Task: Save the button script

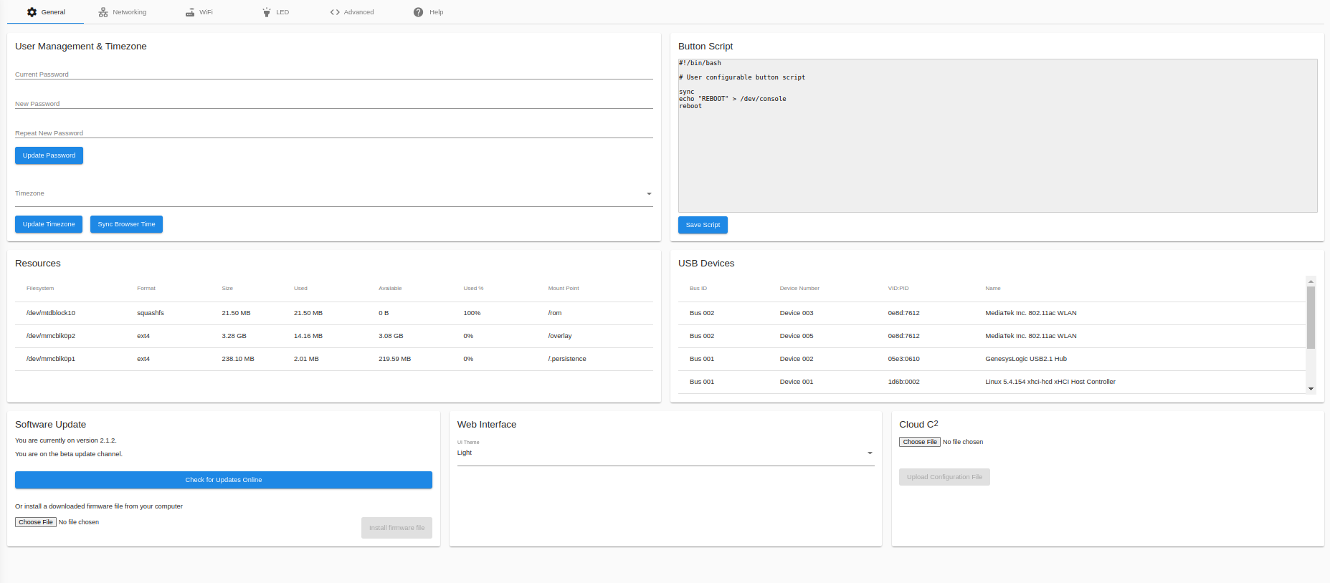Action: pyautogui.click(x=703, y=225)
